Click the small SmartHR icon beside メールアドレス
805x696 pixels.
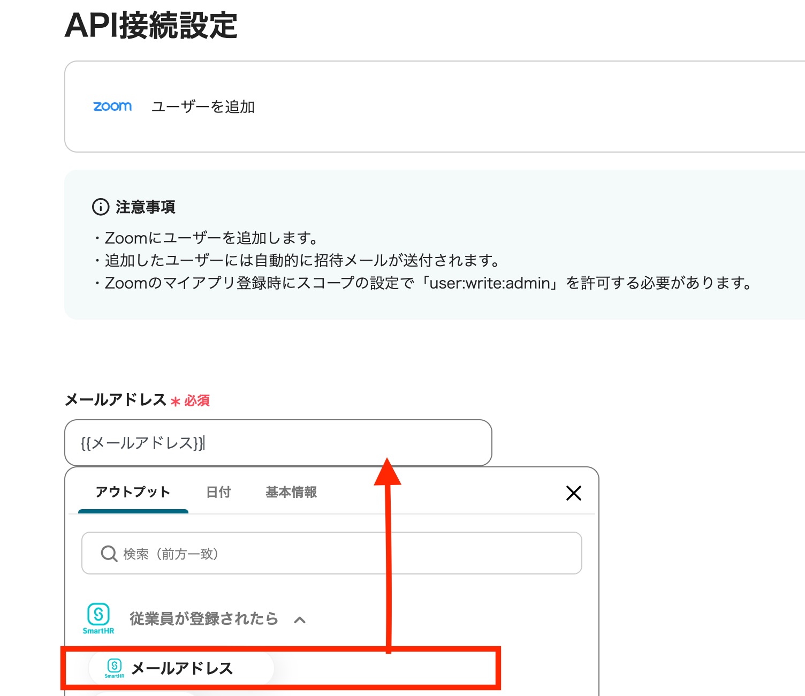point(115,668)
